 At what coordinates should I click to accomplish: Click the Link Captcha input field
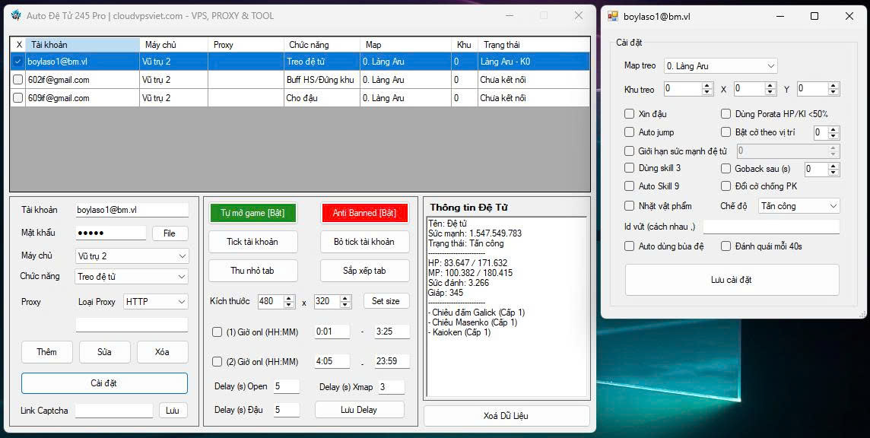tap(114, 411)
